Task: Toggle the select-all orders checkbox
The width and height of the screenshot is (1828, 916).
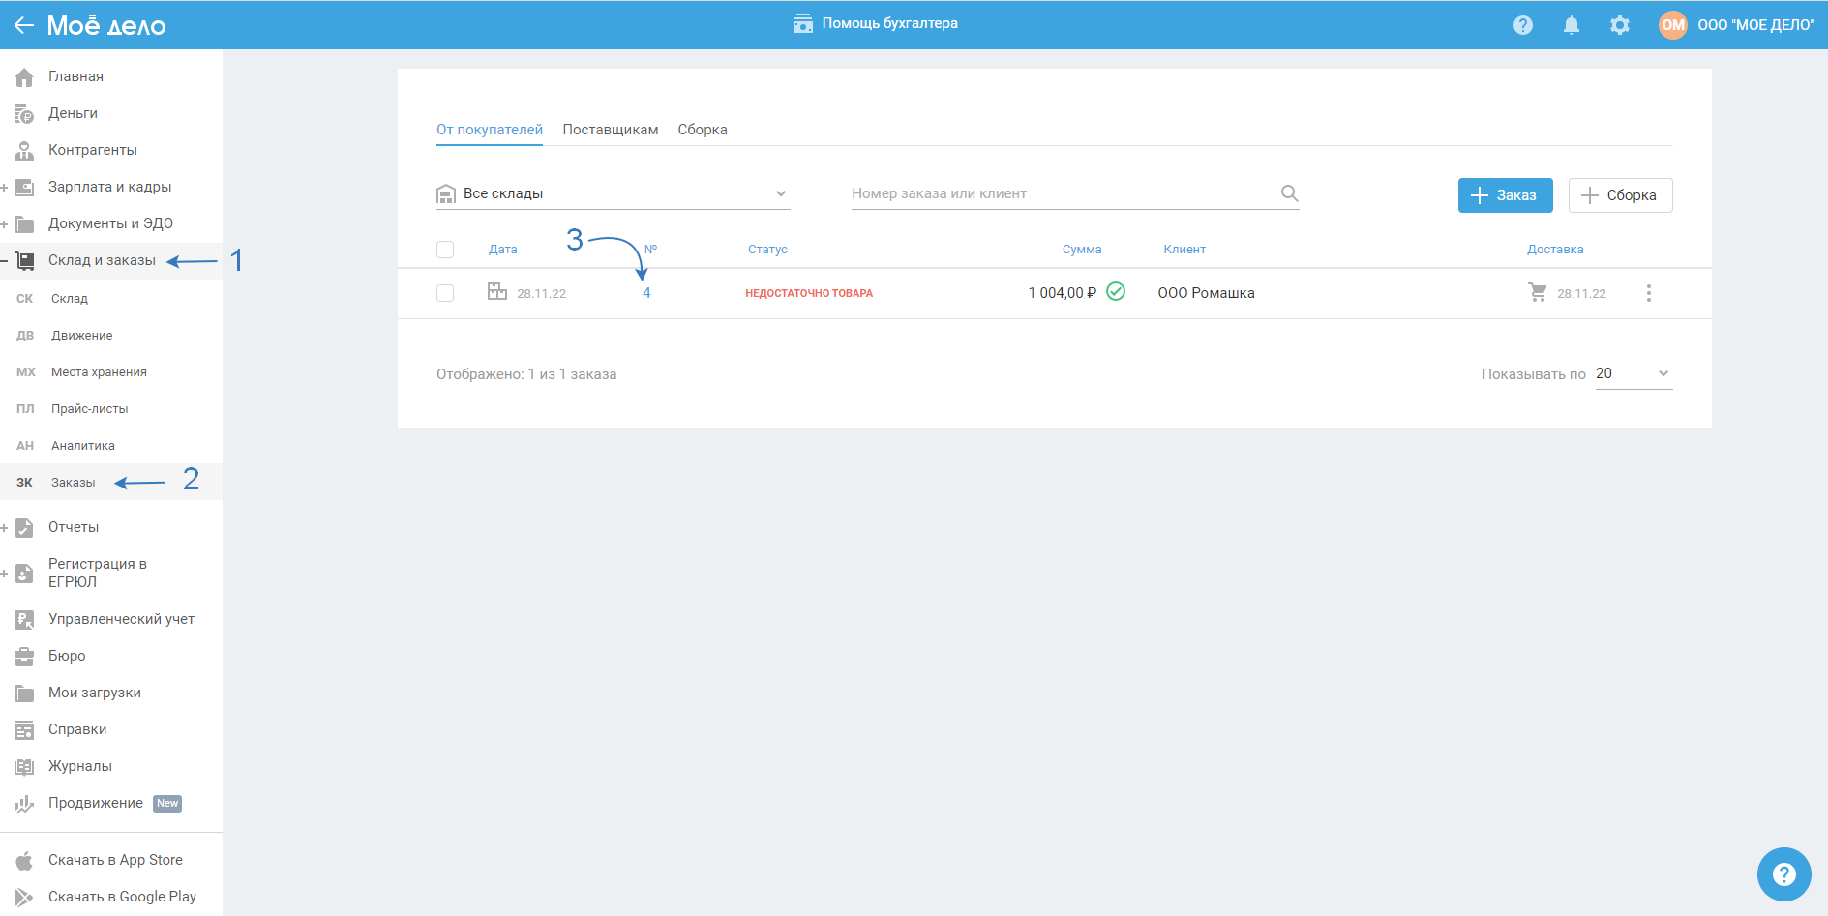Action: [x=445, y=250]
